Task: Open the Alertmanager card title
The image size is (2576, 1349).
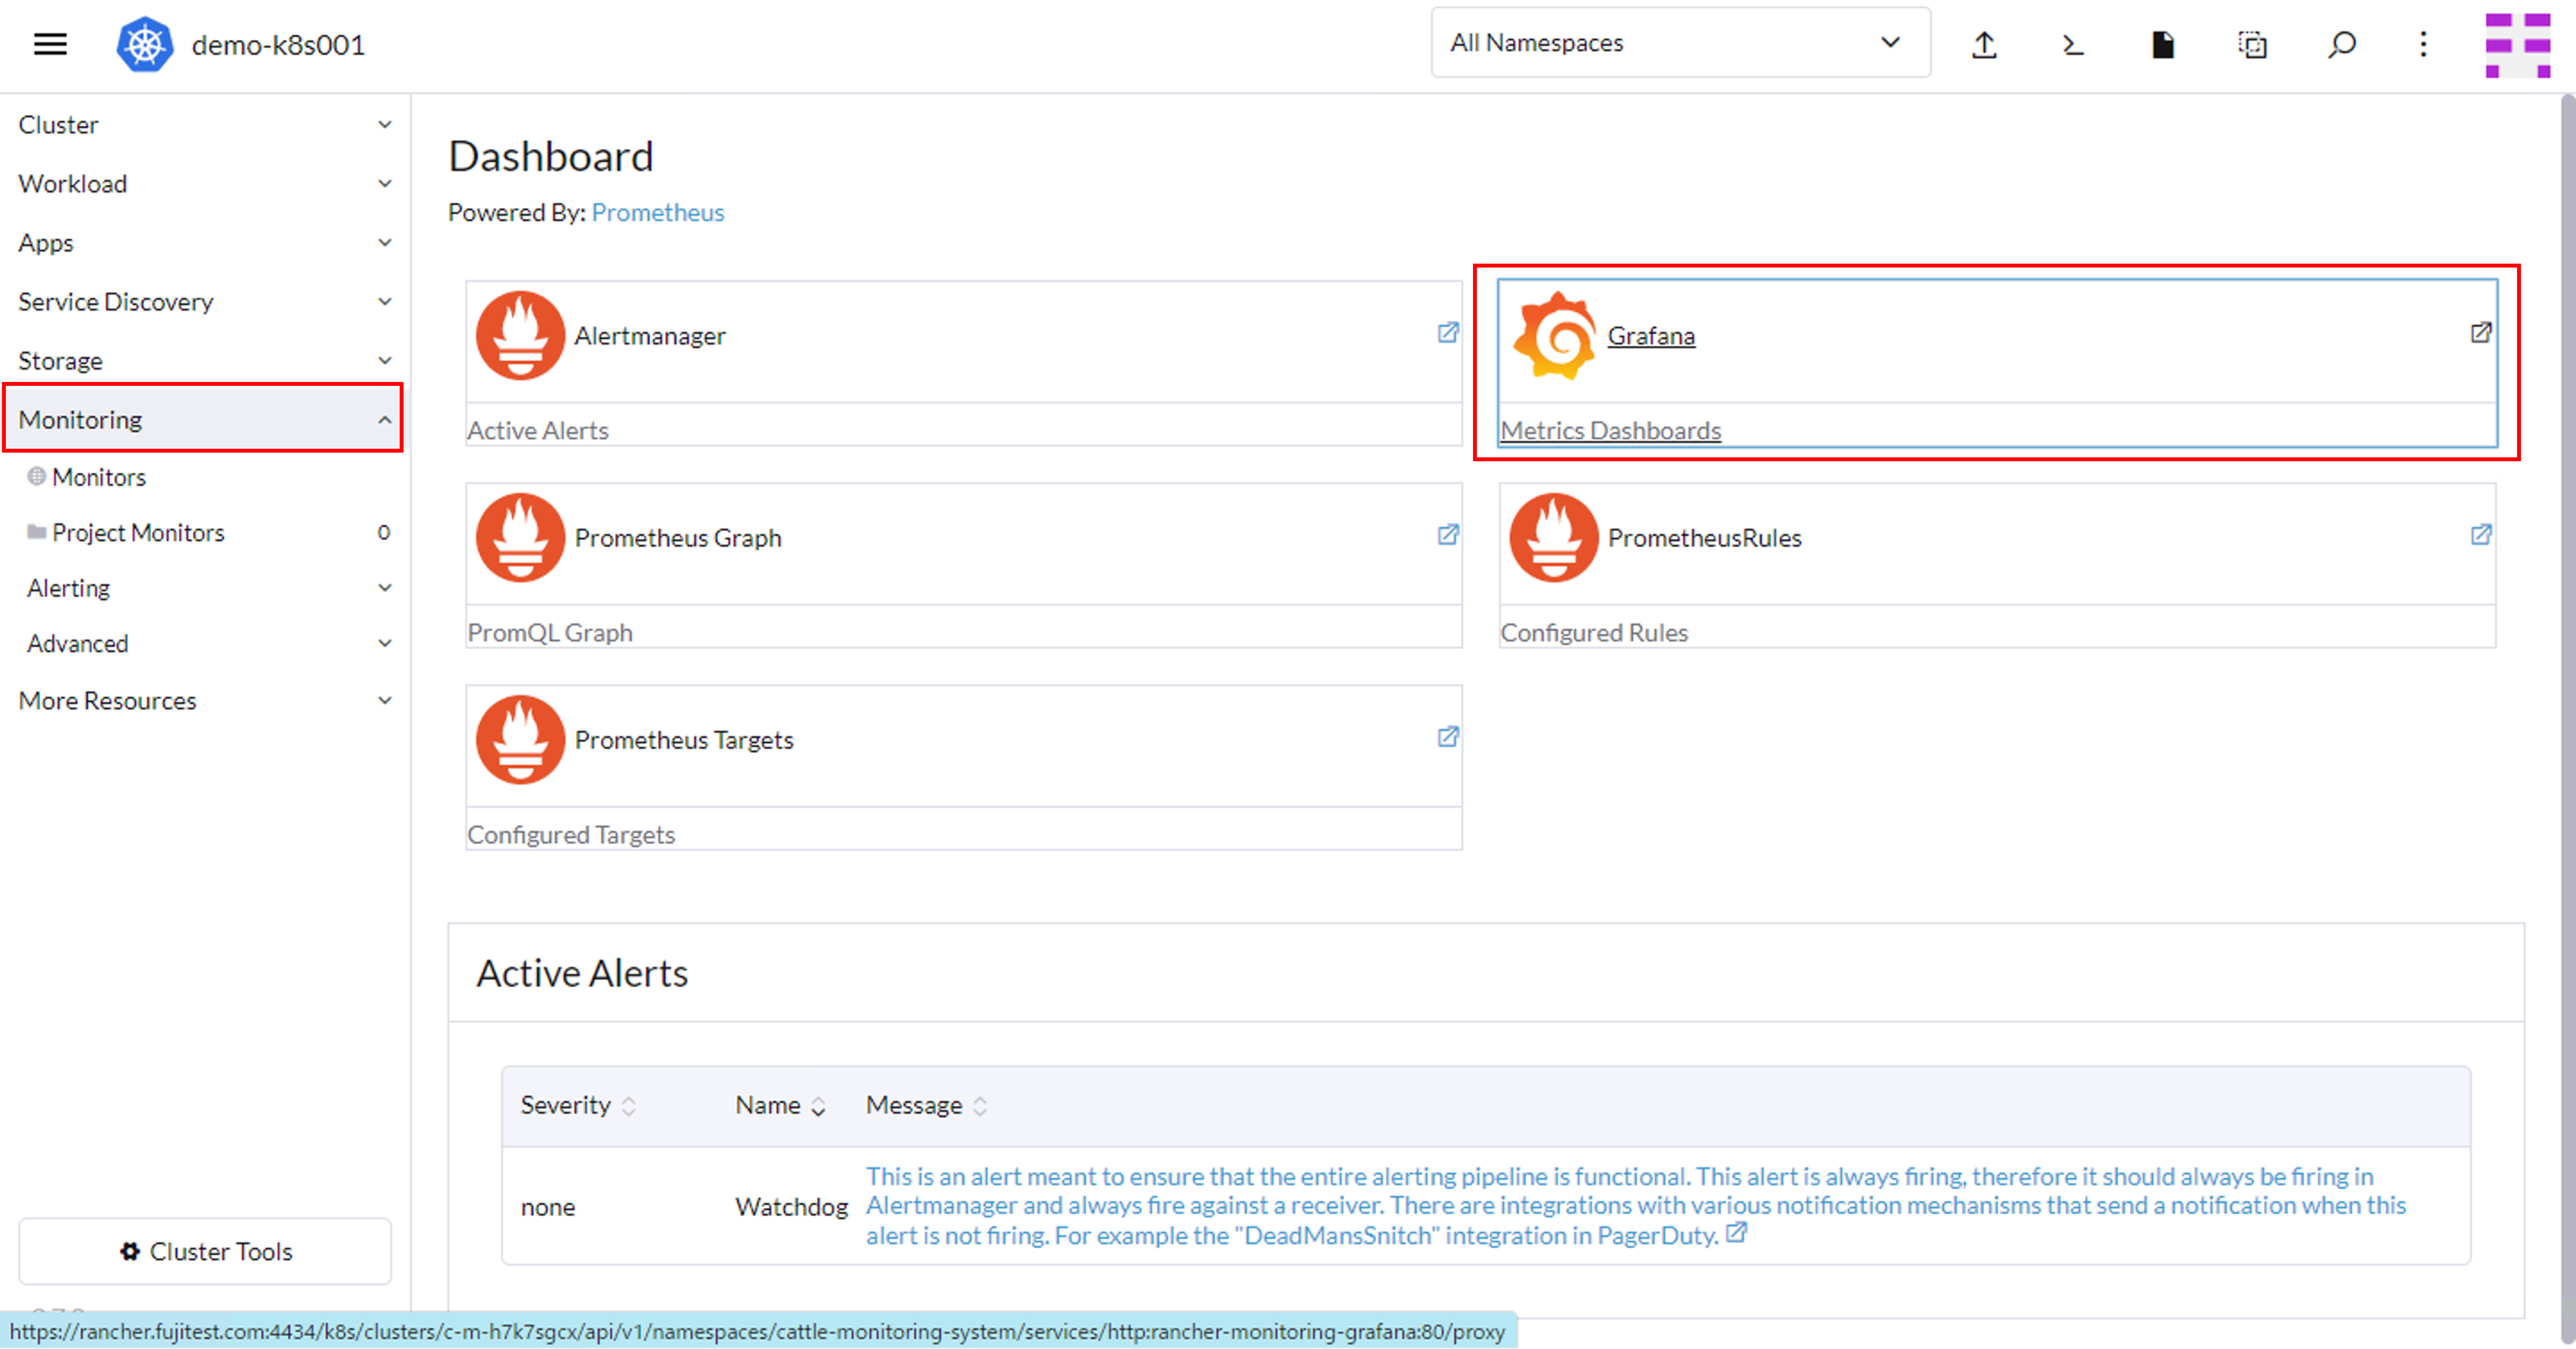Action: click(x=650, y=335)
